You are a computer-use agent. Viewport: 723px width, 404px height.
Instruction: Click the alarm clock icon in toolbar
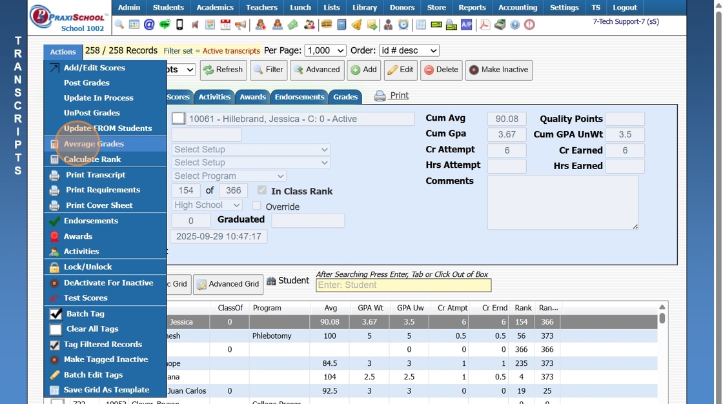403,25
